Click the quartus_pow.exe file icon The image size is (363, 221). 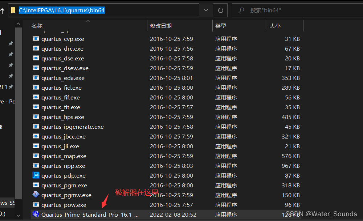(36, 204)
